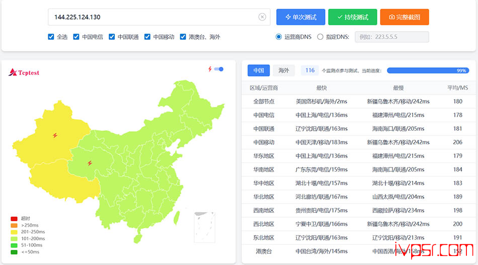Click the green 51-100ms legend swatch
478x265 pixels.
click(x=14, y=245)
